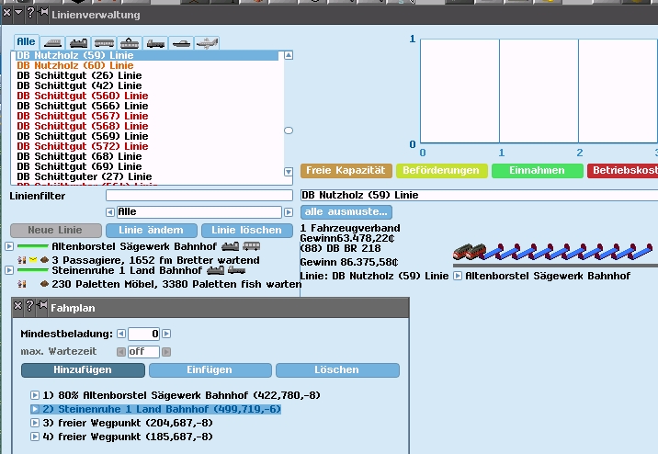
Task: Select schedule entry 3) freier Wegpunkt
Action: [128, 423]
